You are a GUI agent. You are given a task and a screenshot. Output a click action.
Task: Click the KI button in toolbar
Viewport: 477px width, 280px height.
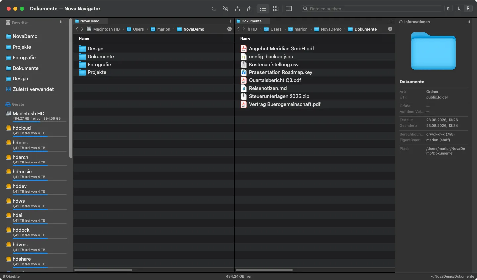[x=449, y=9]
